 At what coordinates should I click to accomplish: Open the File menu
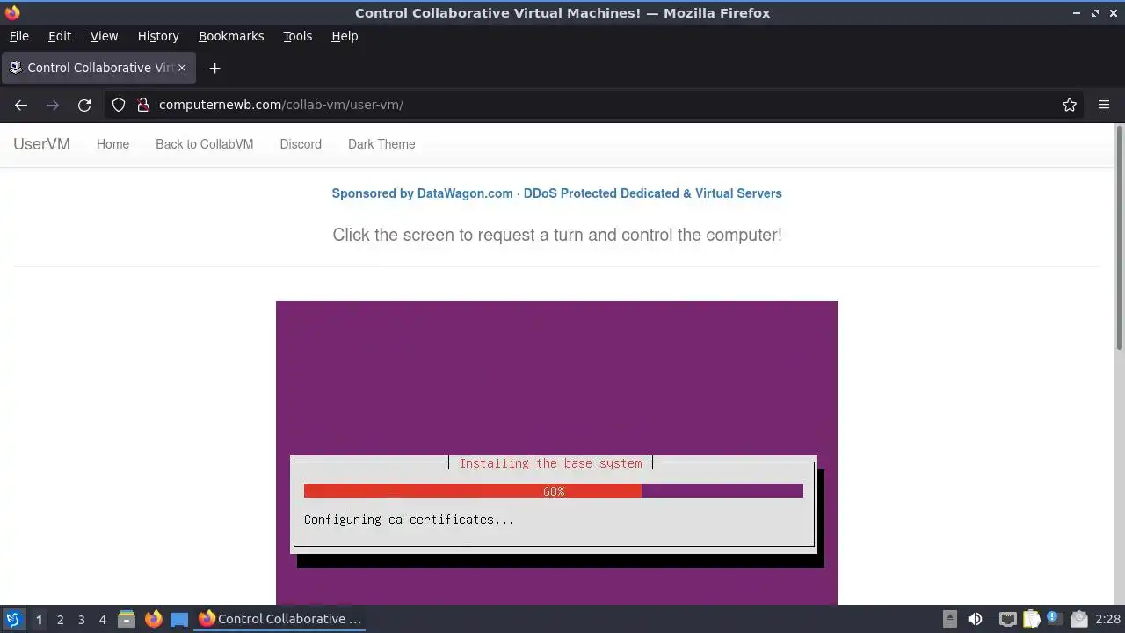pos(19,36)
